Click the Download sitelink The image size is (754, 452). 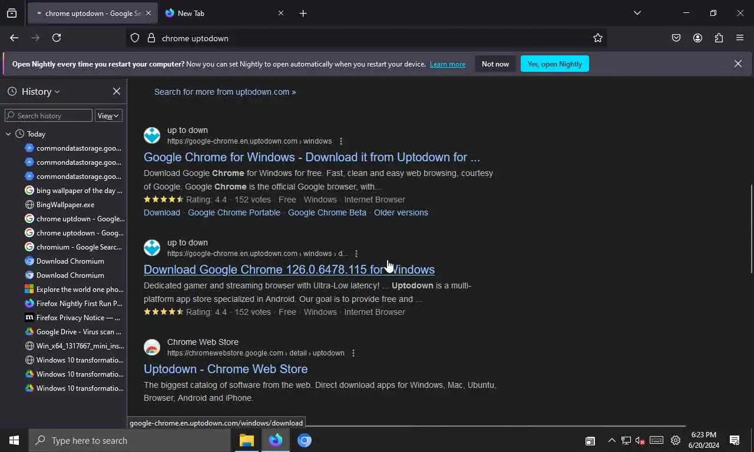pos(162,212)
